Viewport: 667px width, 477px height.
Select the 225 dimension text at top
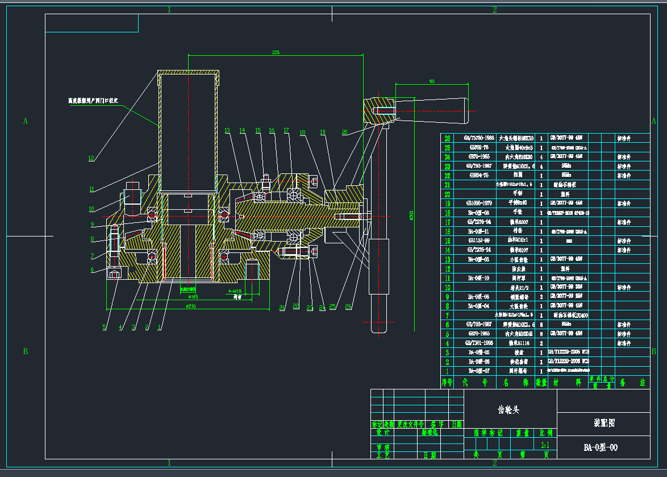pyautogui.click(x=276, y=52)
